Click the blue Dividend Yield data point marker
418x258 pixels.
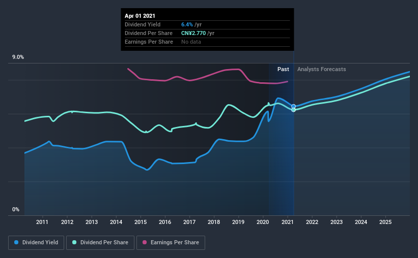coord(293,106)
